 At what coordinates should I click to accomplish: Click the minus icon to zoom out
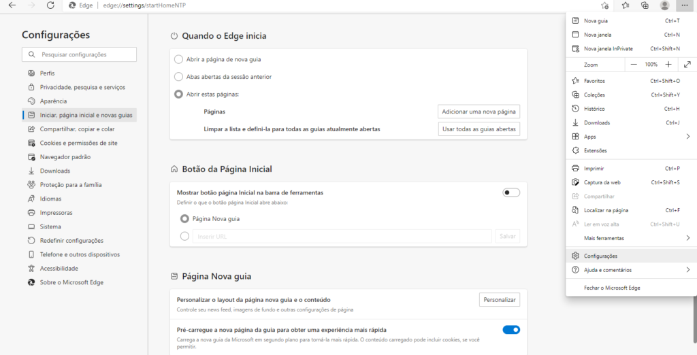tap(634, 65)
